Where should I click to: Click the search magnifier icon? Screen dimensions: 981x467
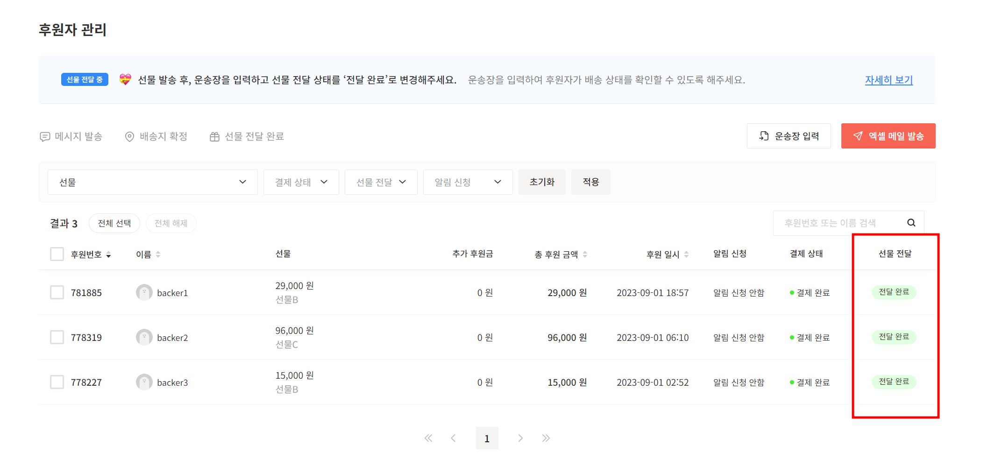[911, 223]
